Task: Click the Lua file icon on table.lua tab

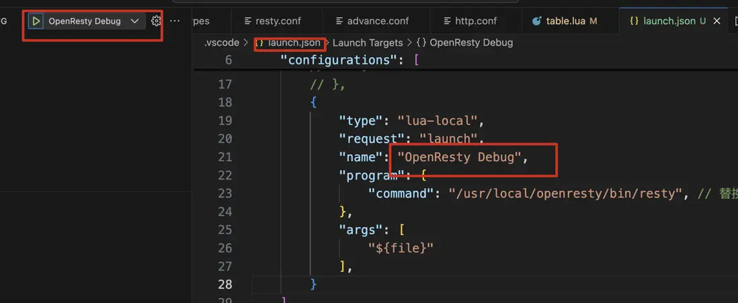Action: (x=536, y=21)
